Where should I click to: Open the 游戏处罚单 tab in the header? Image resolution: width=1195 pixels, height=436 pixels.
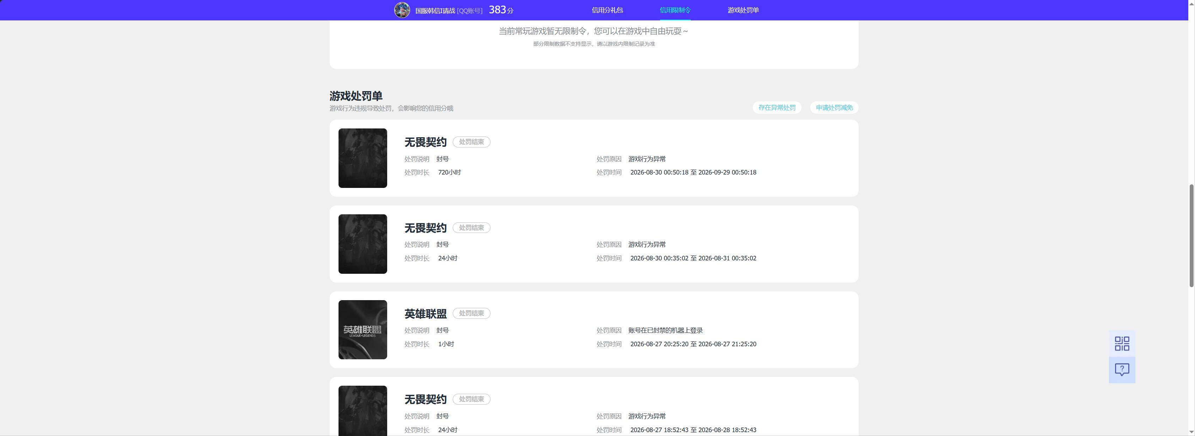coord(743,10)
